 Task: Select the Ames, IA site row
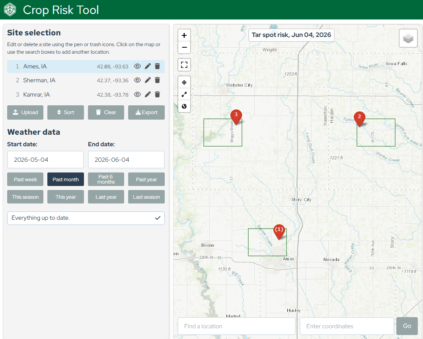(x=86, y=66)
